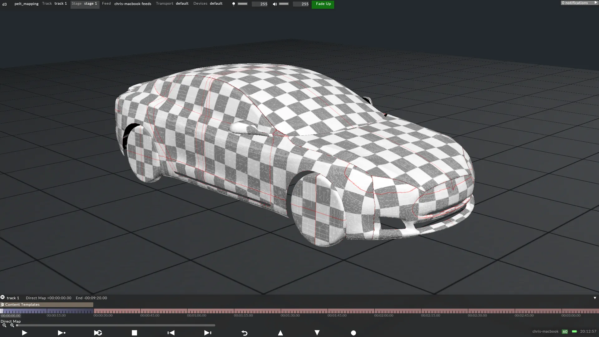Click the green Fade Up button
This screenshot has width=599, height=337.
point(323,4)
